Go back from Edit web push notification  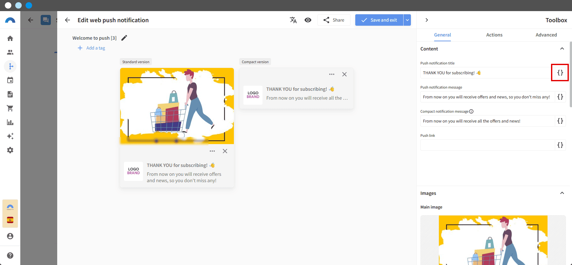[x=67, y=20]
